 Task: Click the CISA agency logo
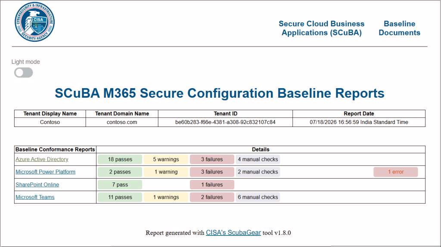[x=34, y=22]
